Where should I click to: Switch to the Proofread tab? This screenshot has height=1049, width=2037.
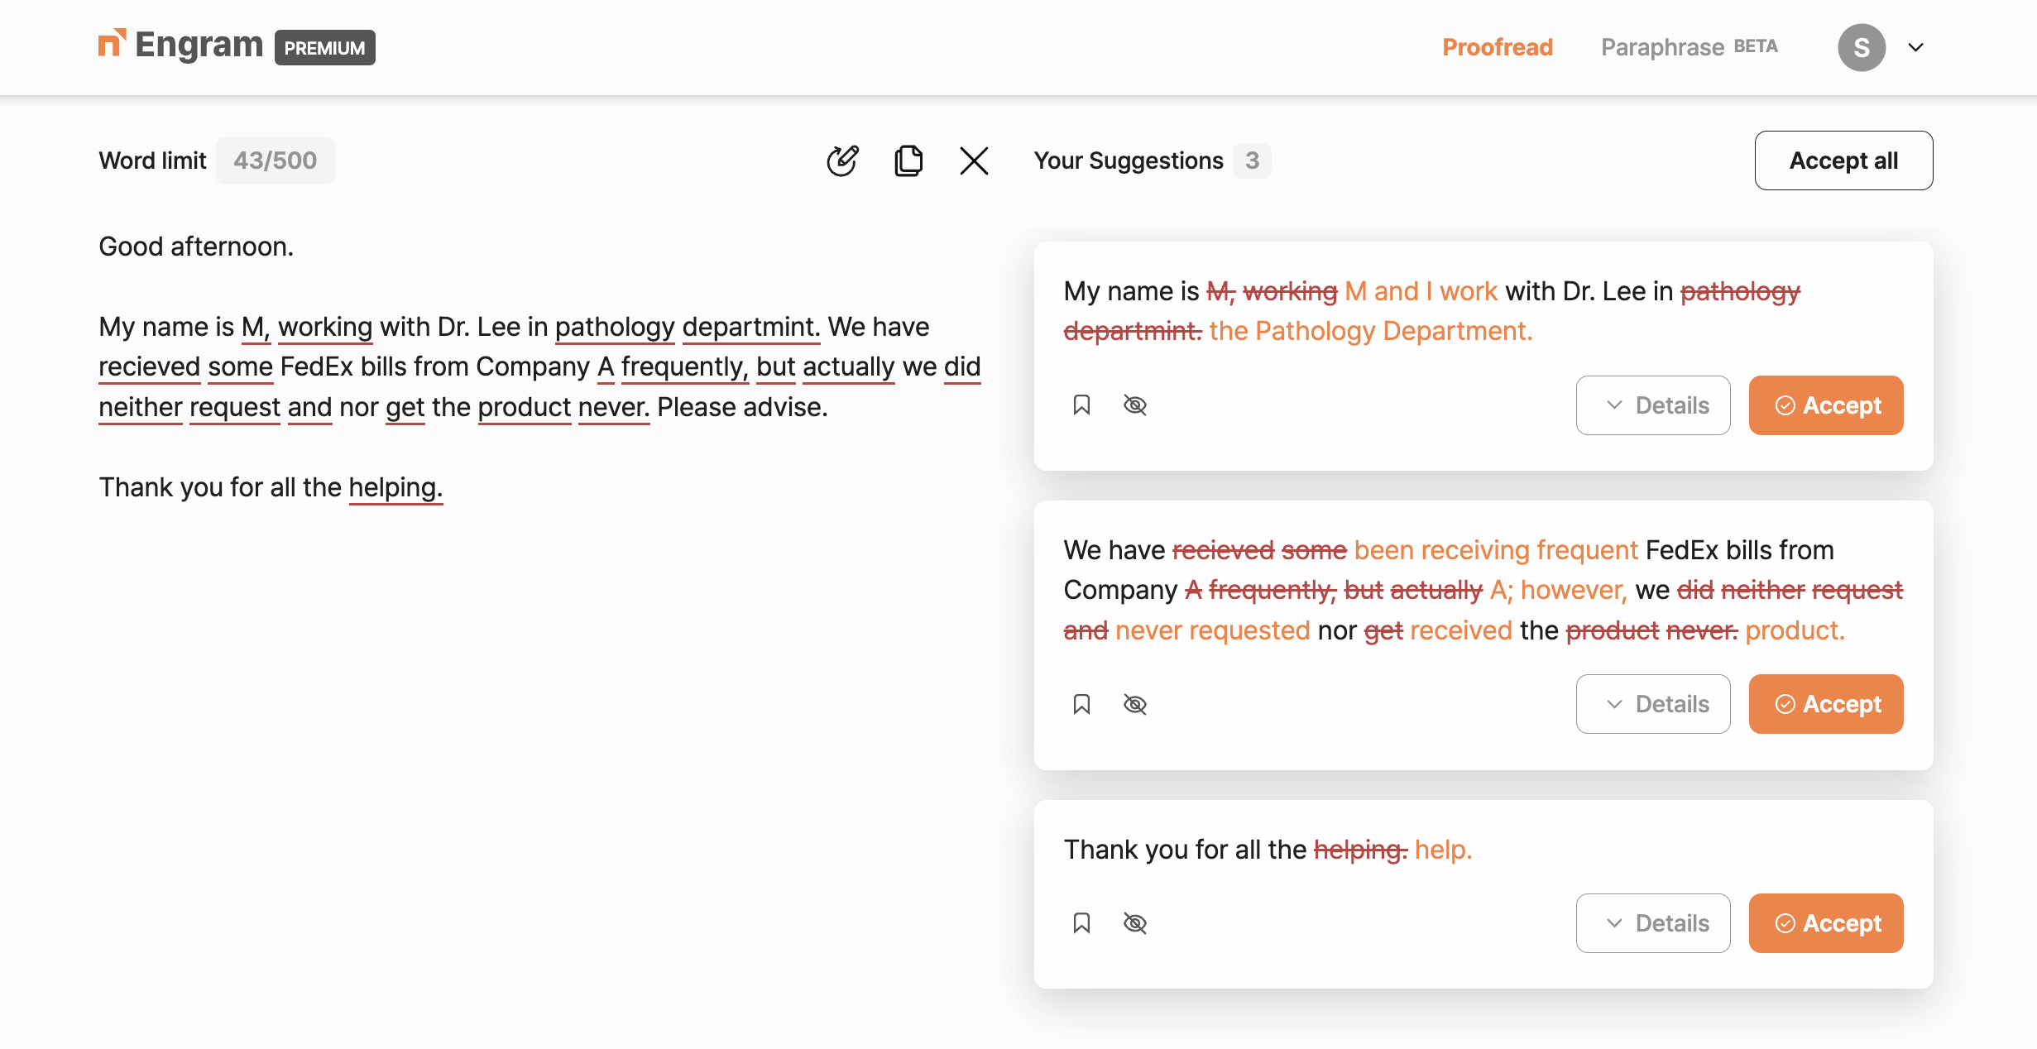coord(1497,47)
